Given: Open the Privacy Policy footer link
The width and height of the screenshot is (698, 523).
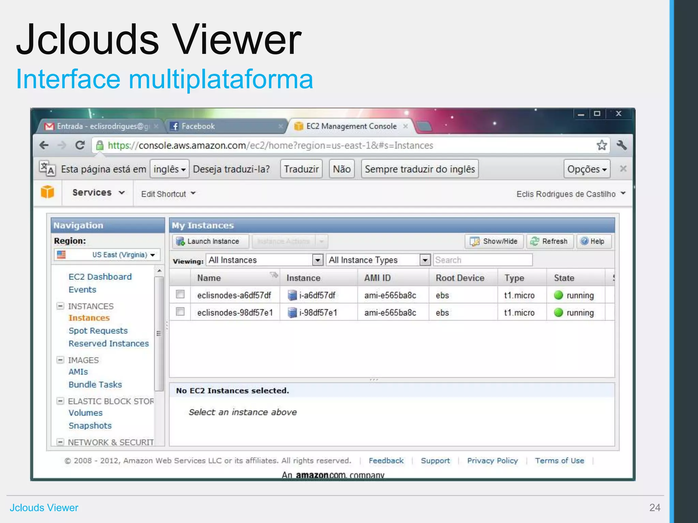Looking at the screenshot, I should coord(492,461).
